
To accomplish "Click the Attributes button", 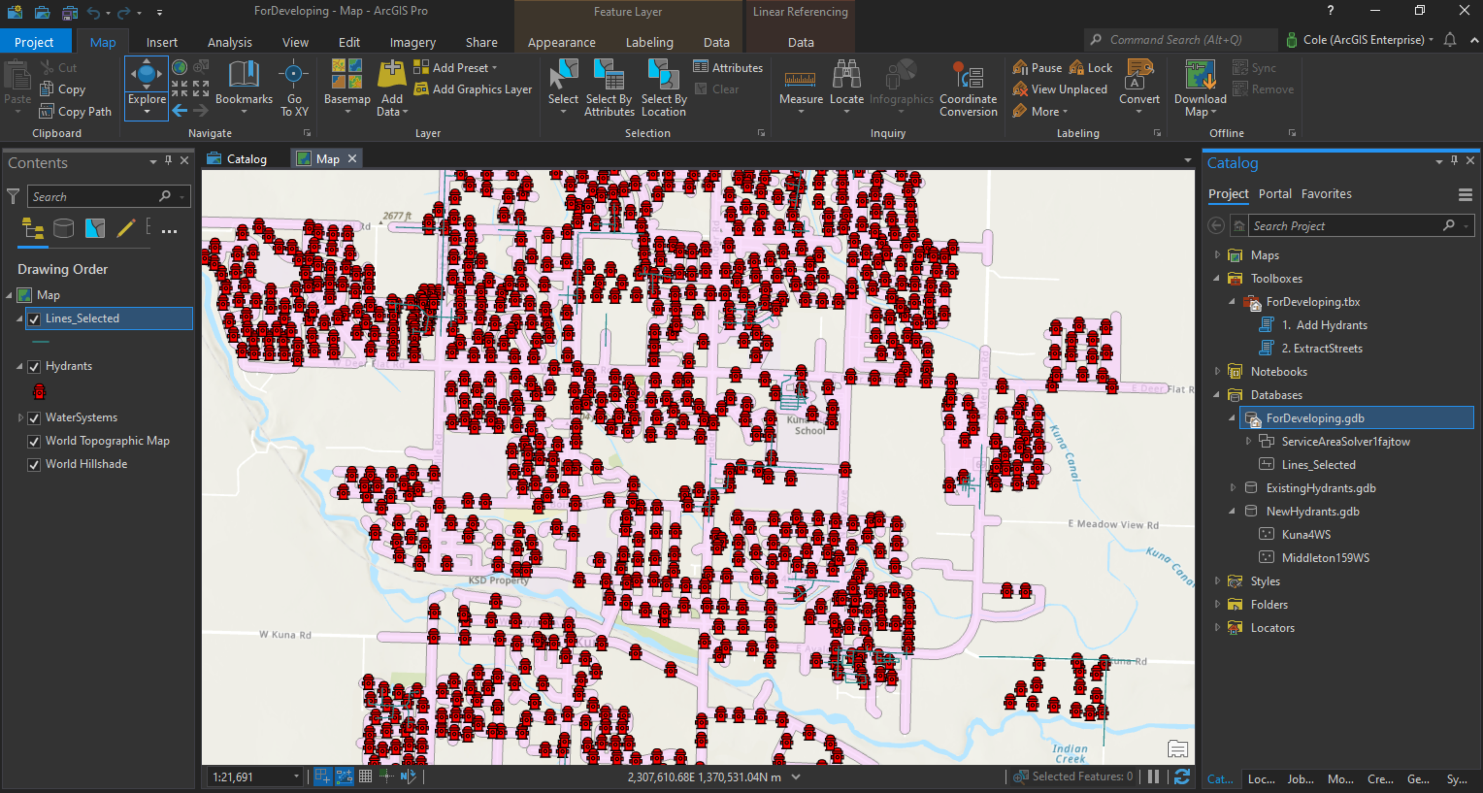I will pos(728,68).
